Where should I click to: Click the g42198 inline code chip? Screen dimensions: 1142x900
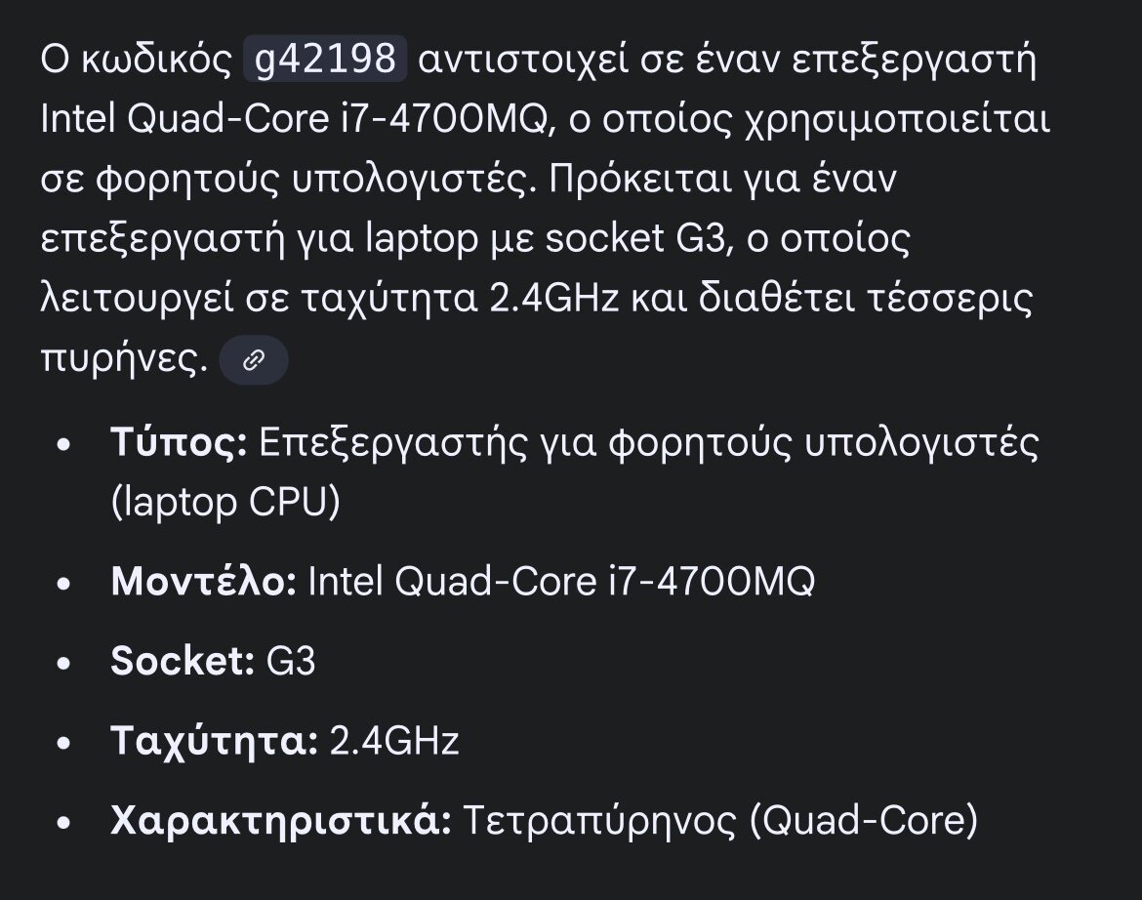pyautogui.click(x=325, y=61)
